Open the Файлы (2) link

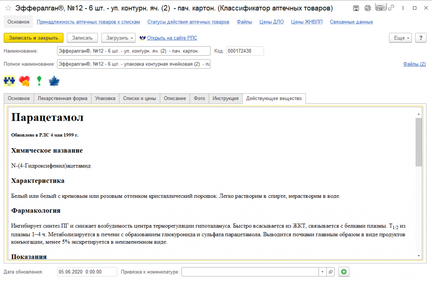coord(414,64)
